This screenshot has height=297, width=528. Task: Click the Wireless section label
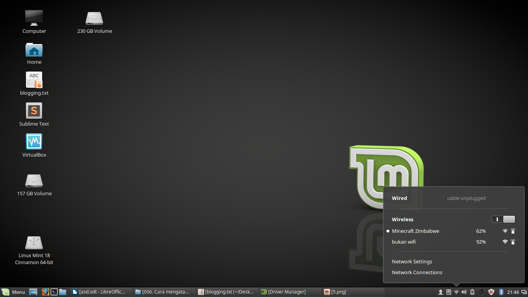pos(403,219)
